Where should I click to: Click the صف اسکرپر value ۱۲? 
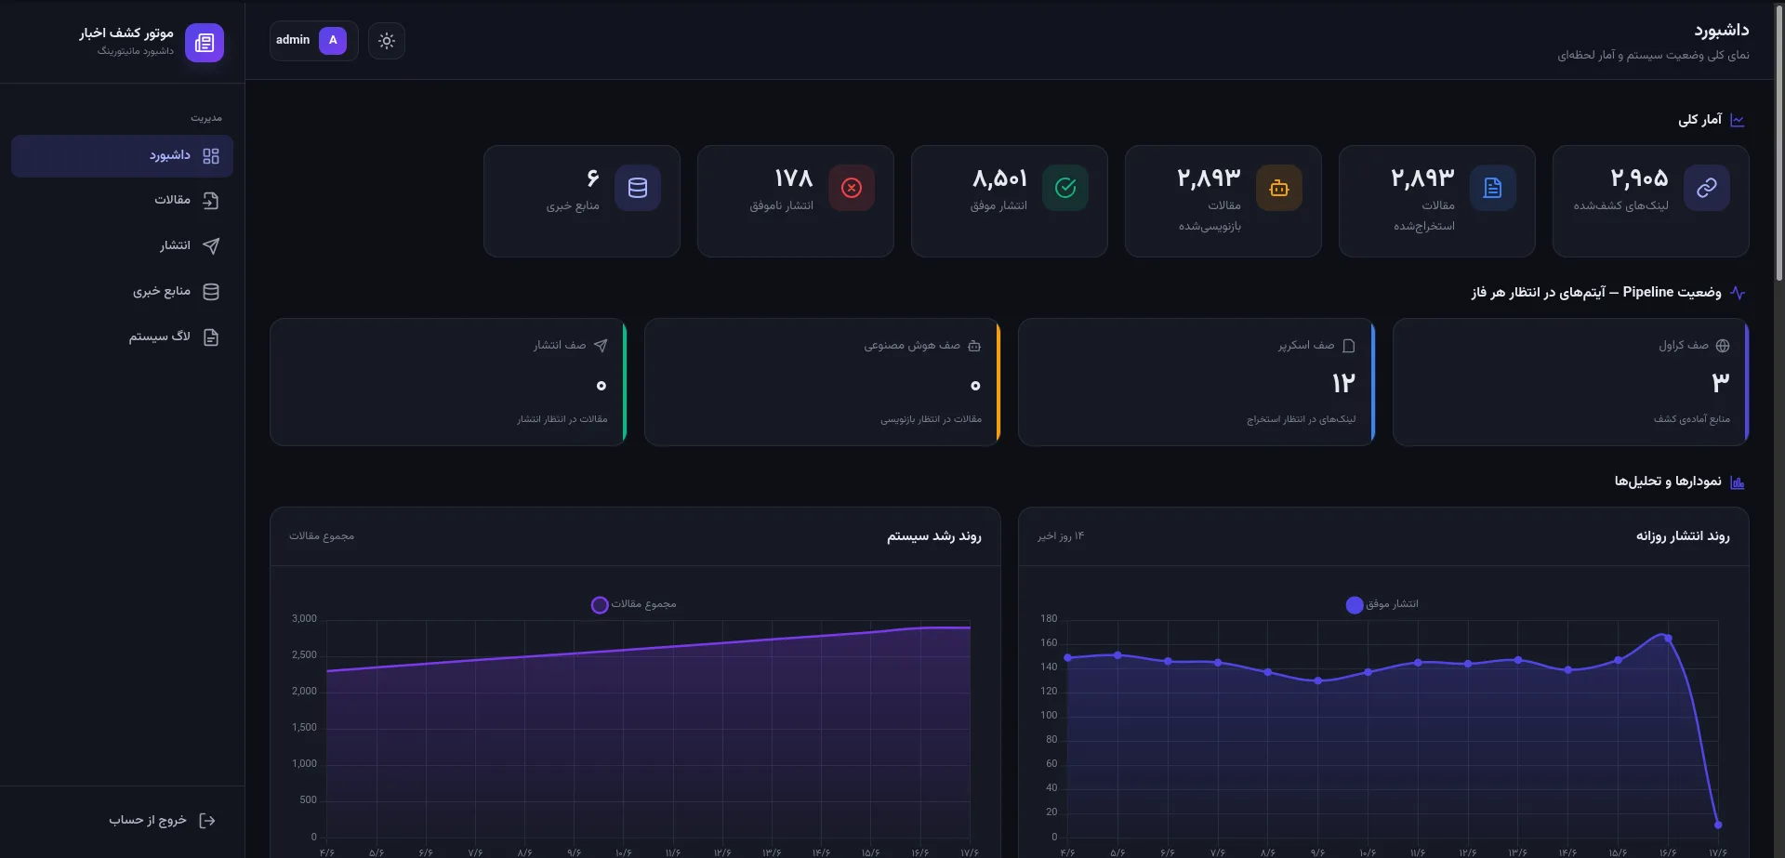[x=1344, y=383]
